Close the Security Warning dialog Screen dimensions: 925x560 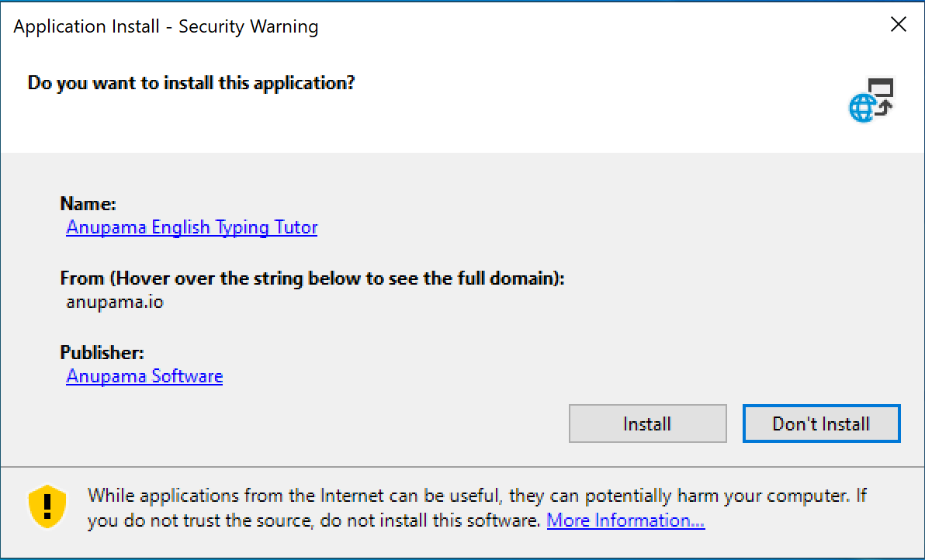(899, 24)
